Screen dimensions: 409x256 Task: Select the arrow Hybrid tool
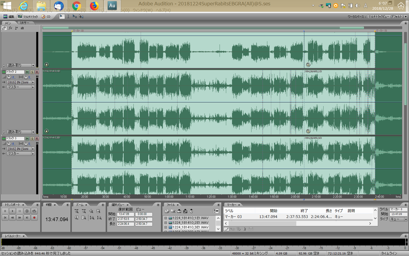click(x=62, y=16)
